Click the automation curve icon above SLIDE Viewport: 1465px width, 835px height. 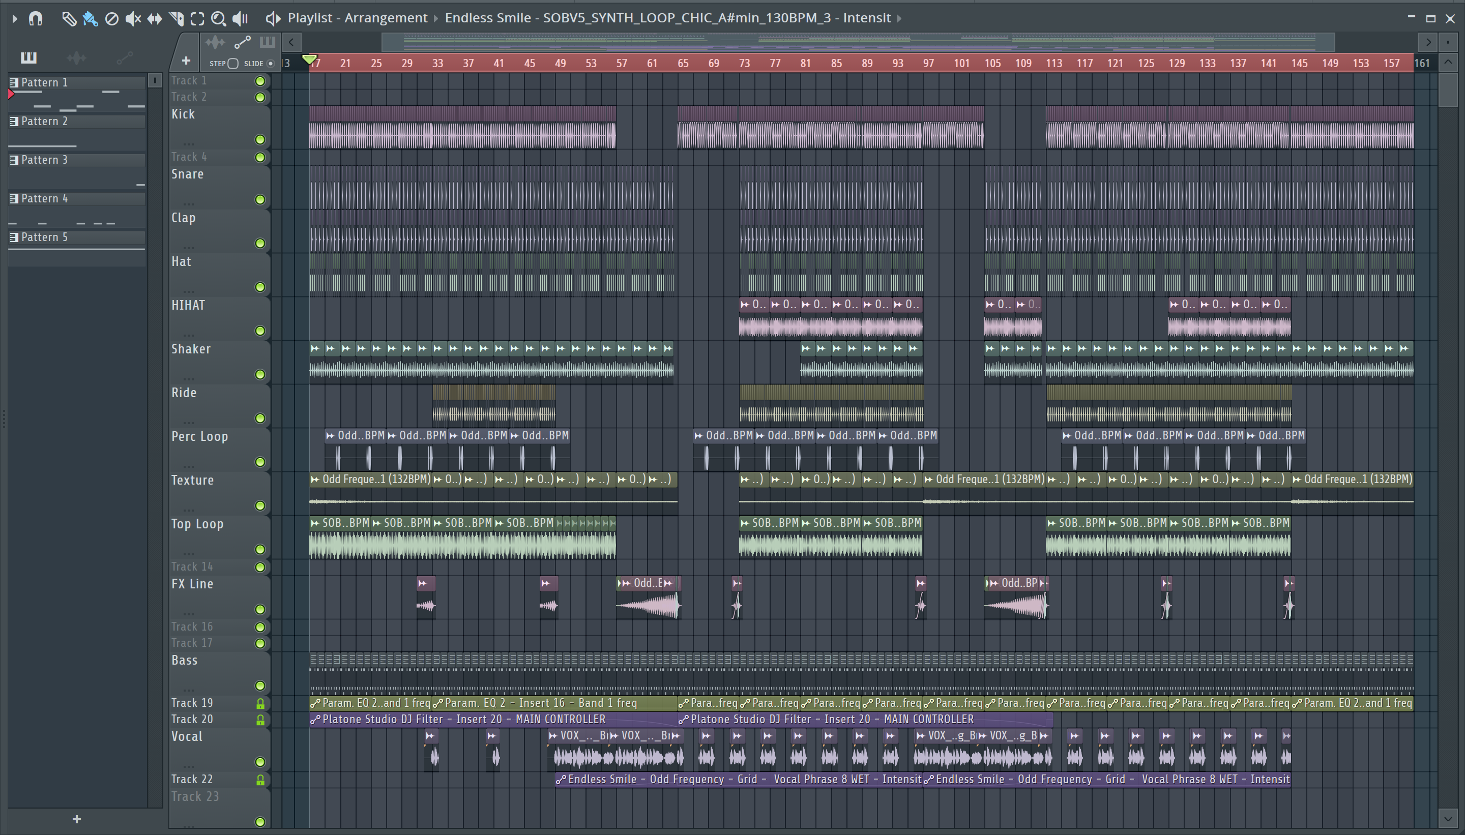243,42
